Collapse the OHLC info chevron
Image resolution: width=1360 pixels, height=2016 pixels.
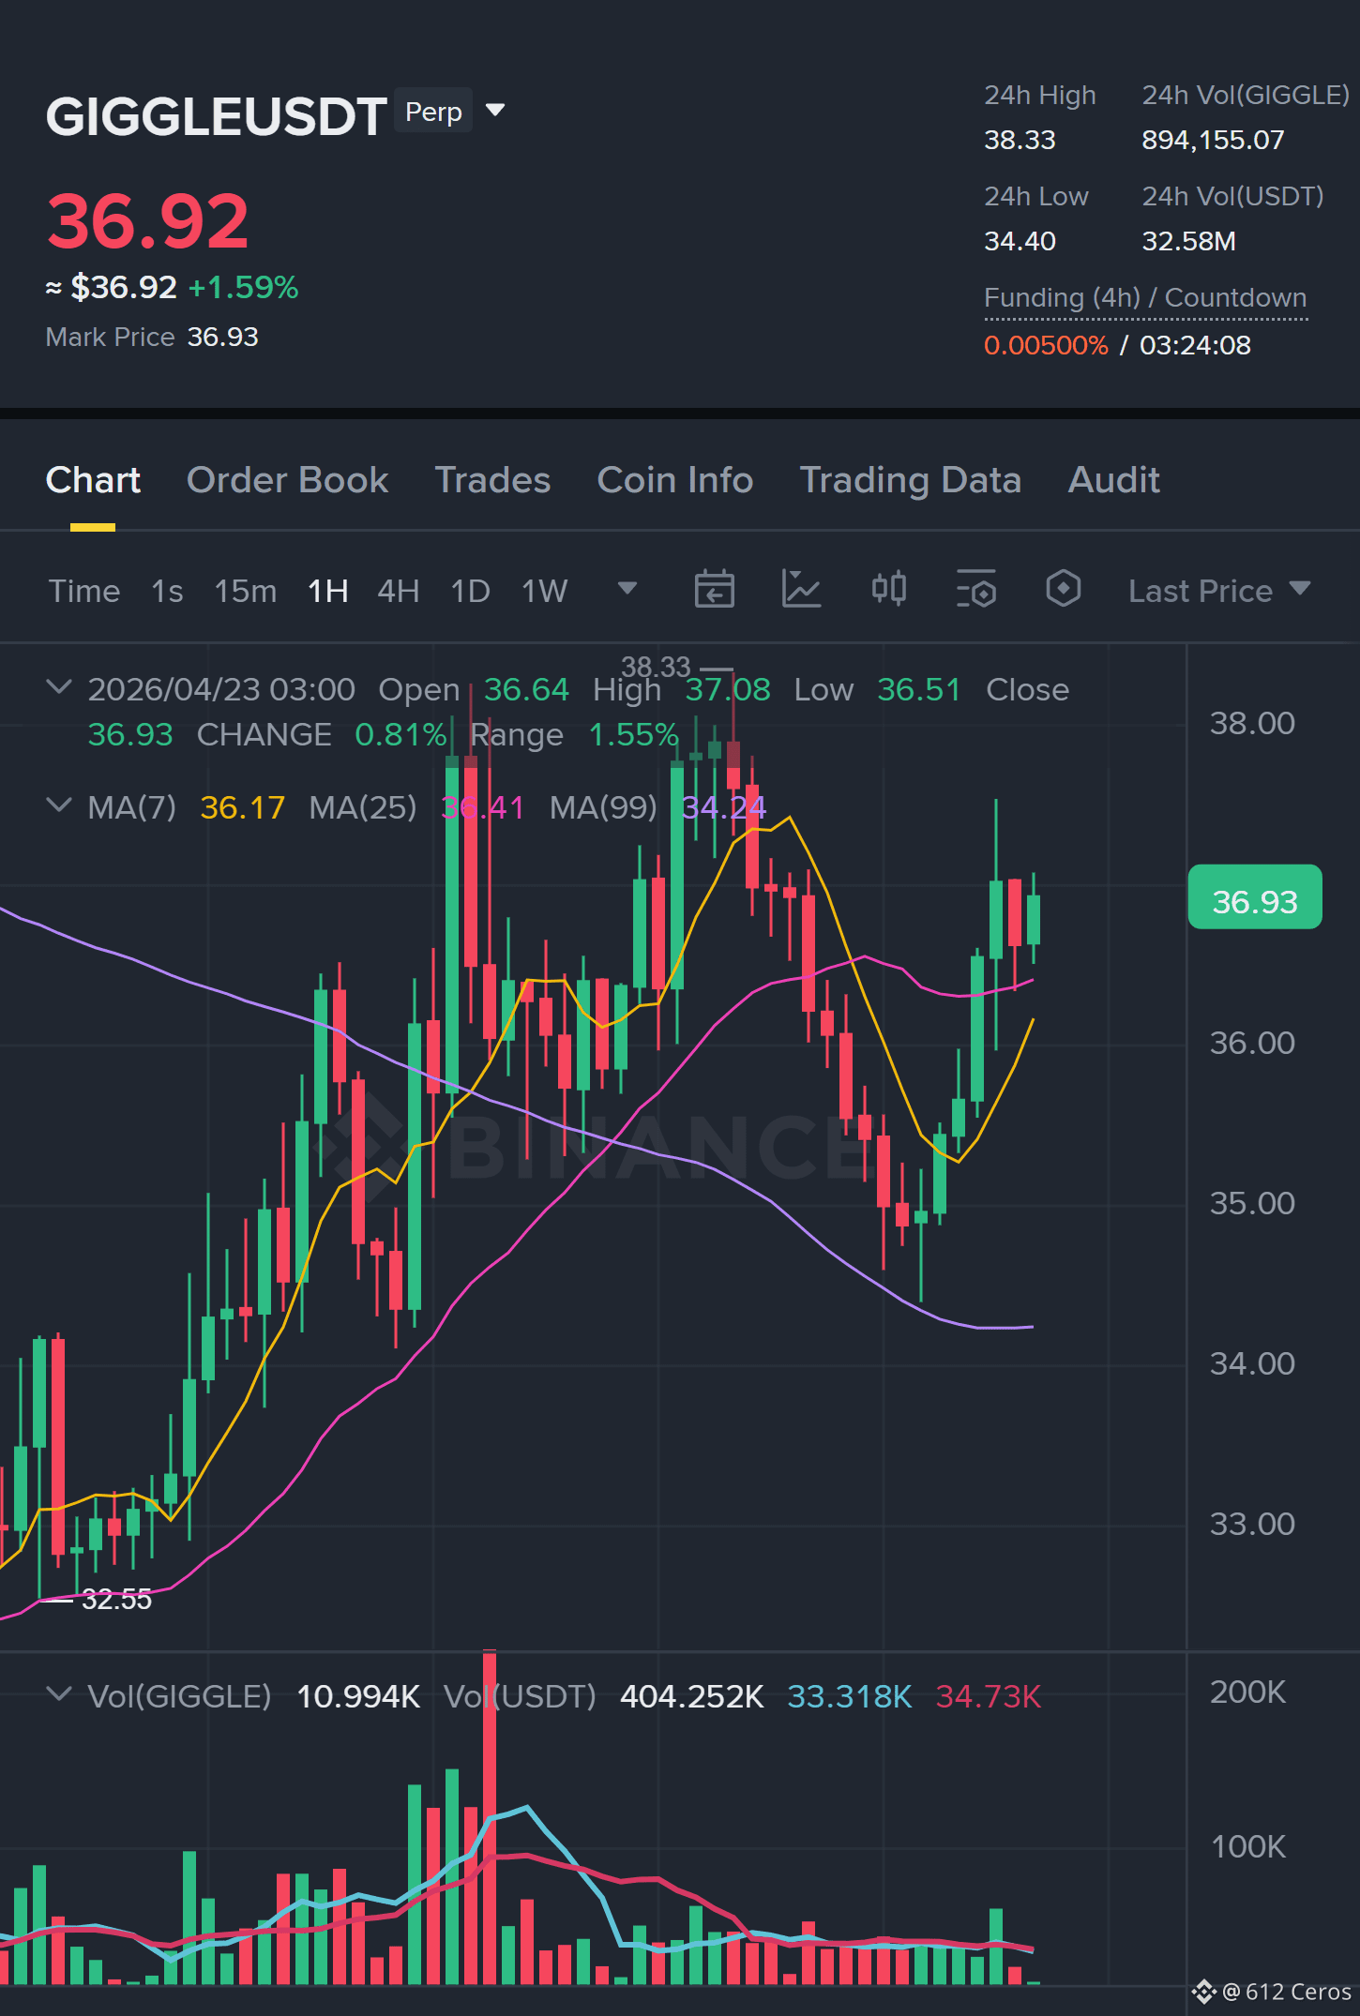(x=59, y=687)
